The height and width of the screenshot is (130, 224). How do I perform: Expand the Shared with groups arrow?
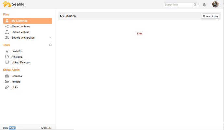pos(50,38)
